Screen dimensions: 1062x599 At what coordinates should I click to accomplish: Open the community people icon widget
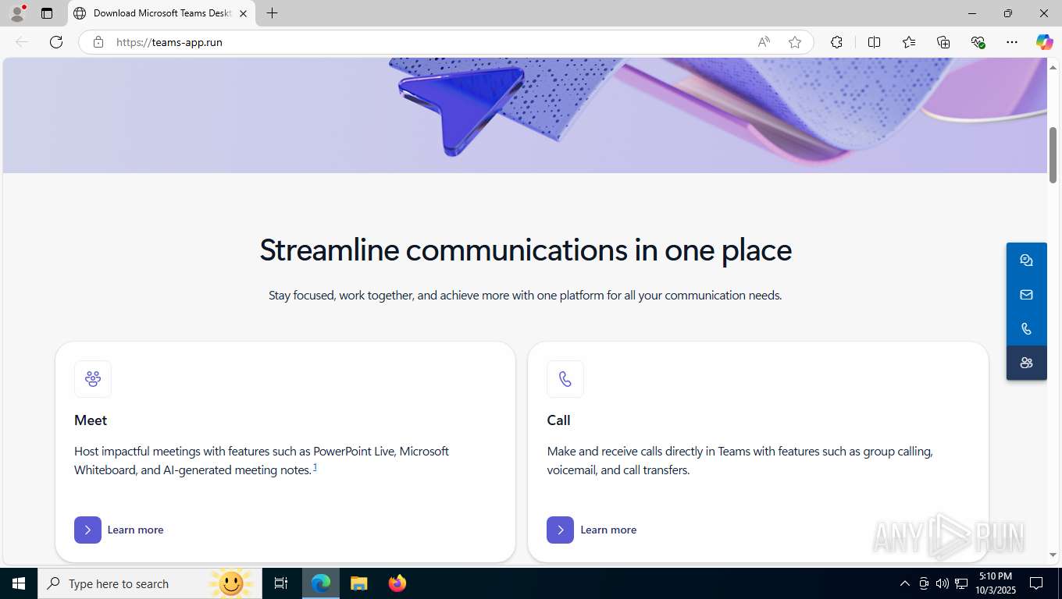click(1026, 363)
